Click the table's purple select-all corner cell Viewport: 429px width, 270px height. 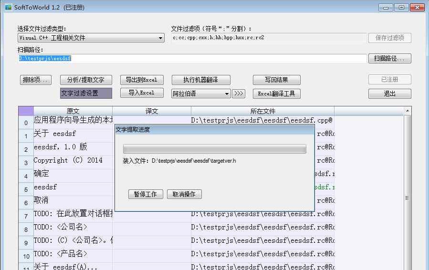pos(26,111)
